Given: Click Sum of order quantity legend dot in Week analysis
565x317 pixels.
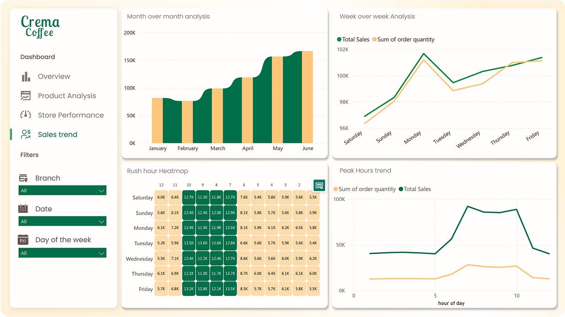Looking at the screenshot, I should [x=374, y=39].
